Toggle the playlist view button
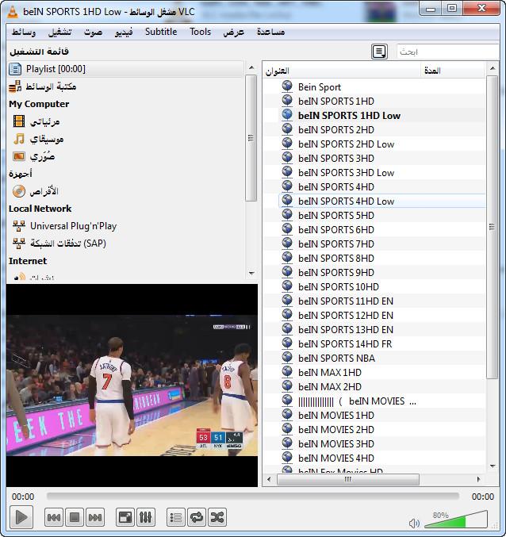Screen dimensions: 506x537 pos(175,517)
